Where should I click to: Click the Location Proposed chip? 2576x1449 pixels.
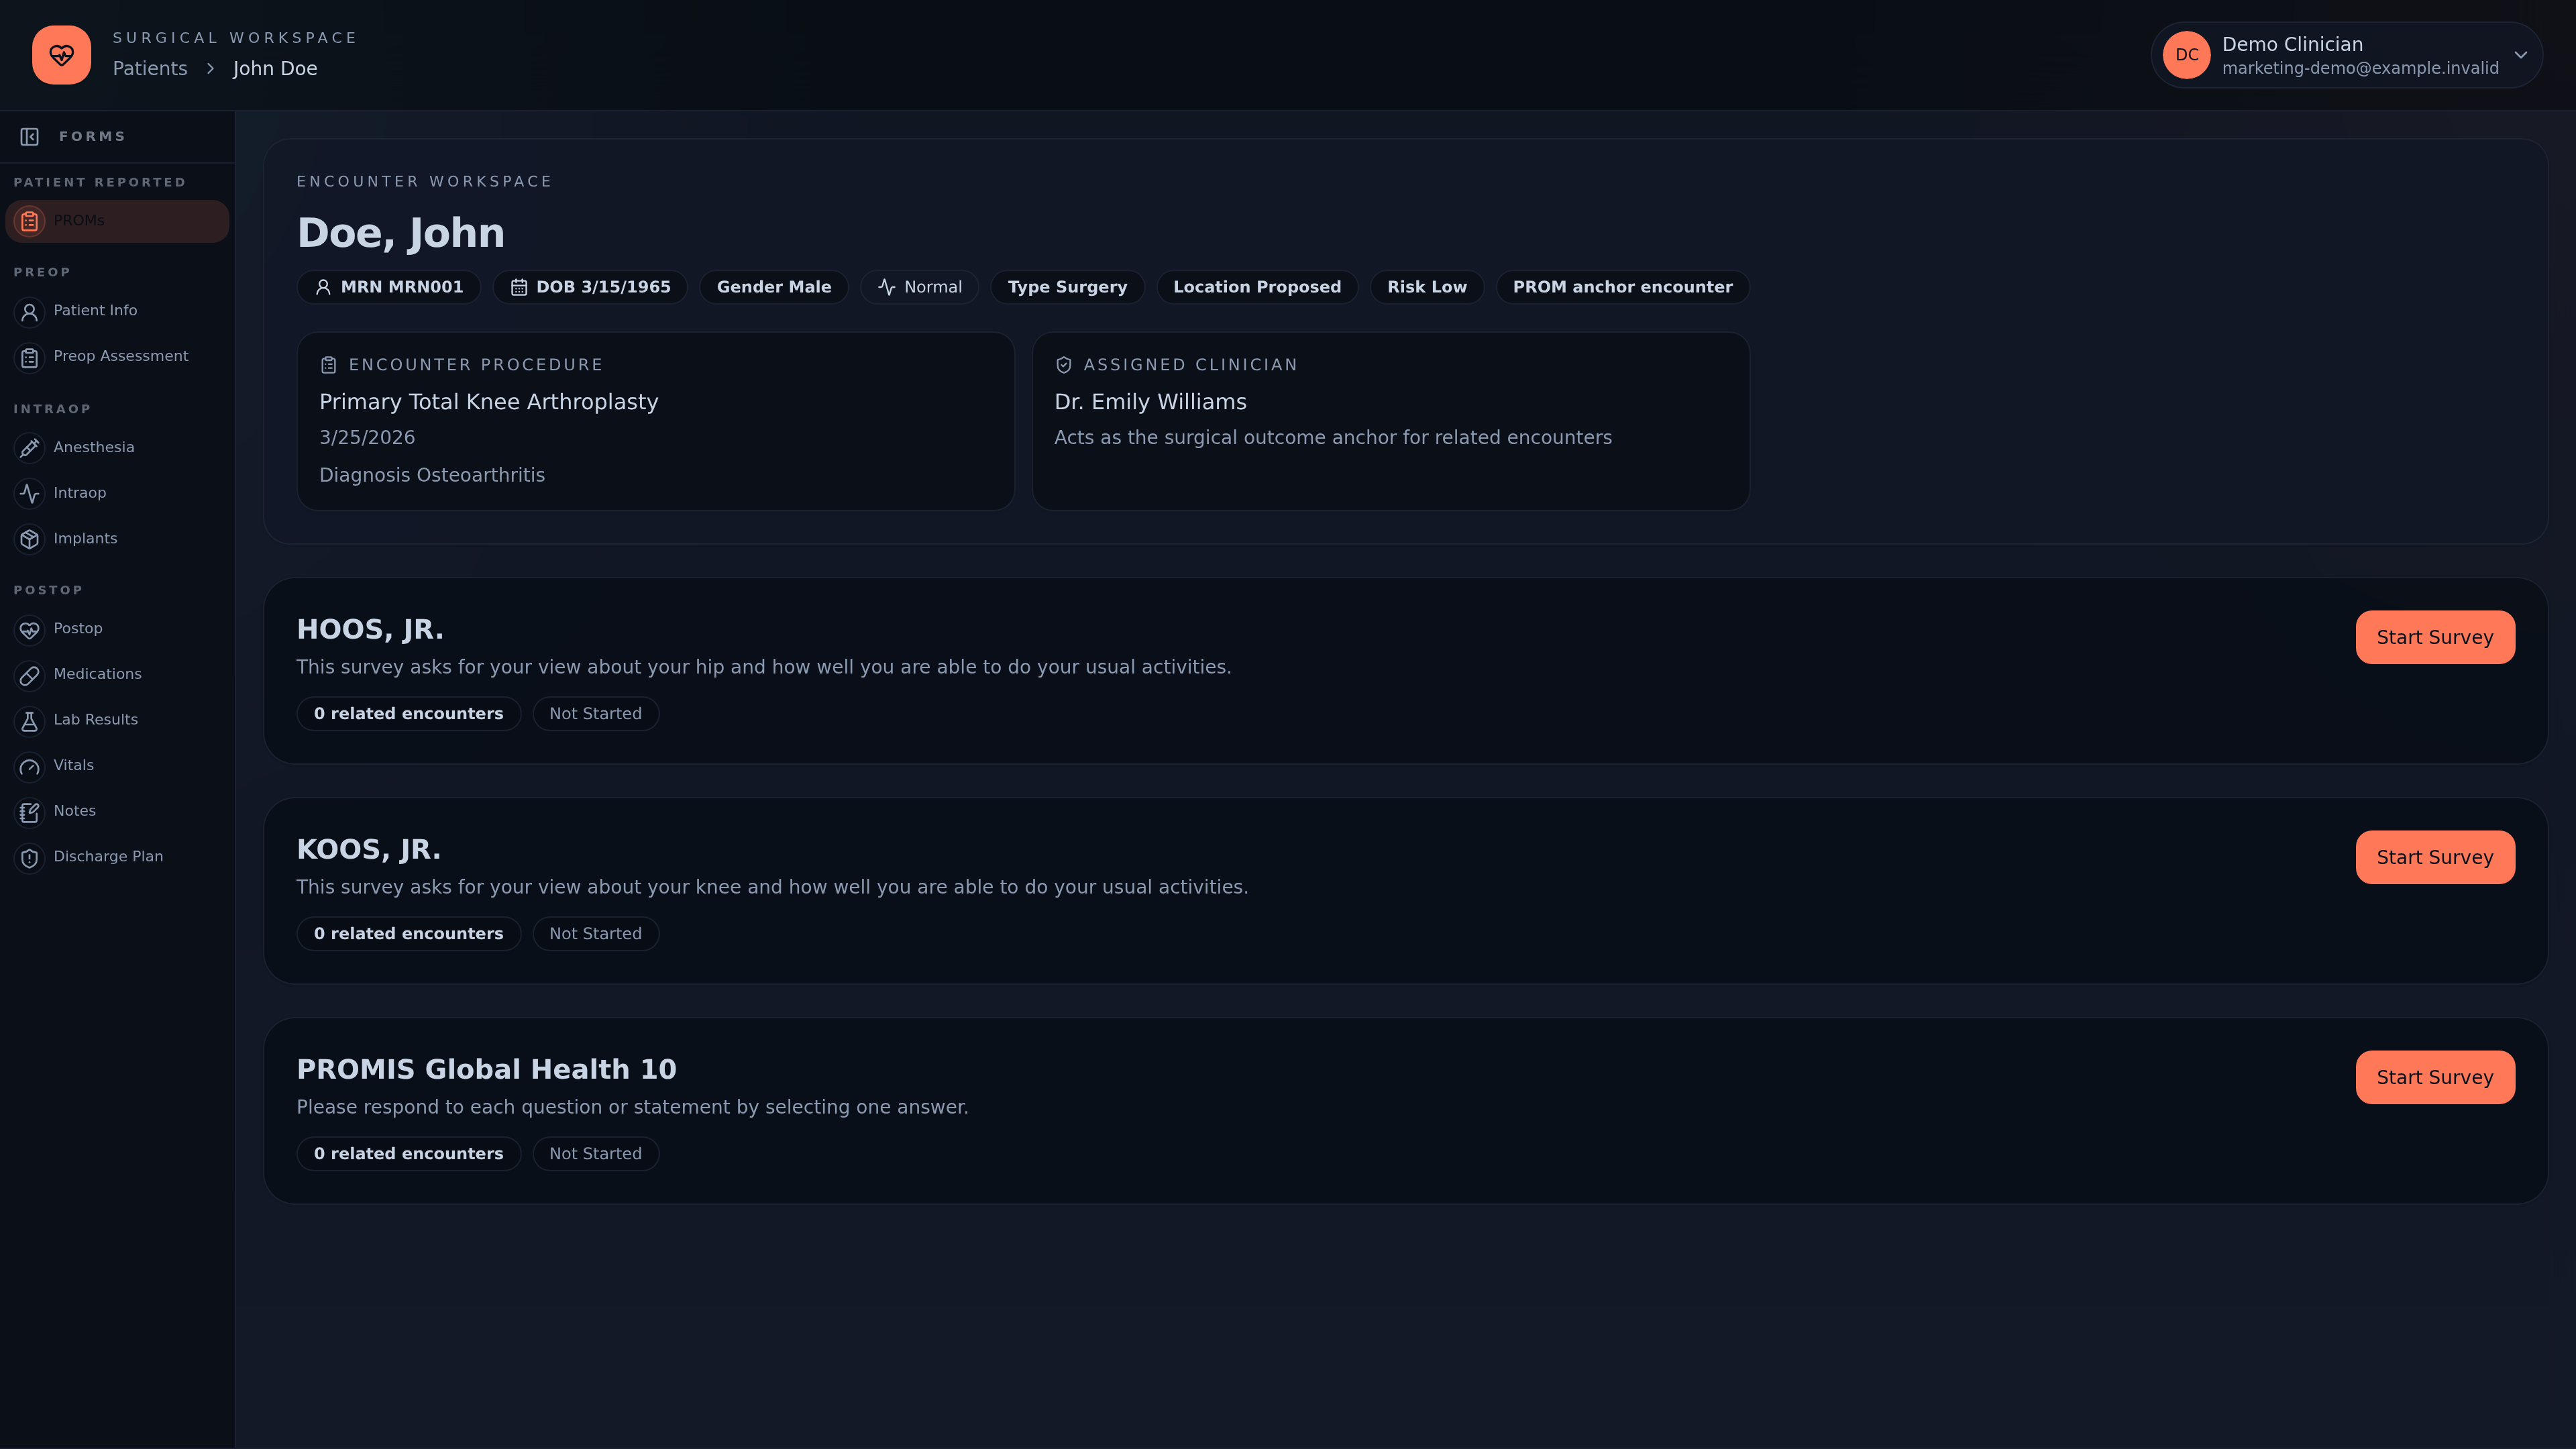coord(1257,287)
